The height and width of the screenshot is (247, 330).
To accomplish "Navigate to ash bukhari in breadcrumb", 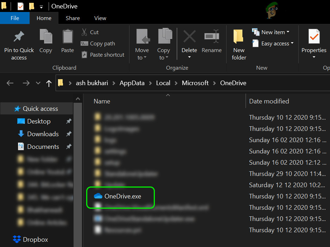I will pos(92,83).
